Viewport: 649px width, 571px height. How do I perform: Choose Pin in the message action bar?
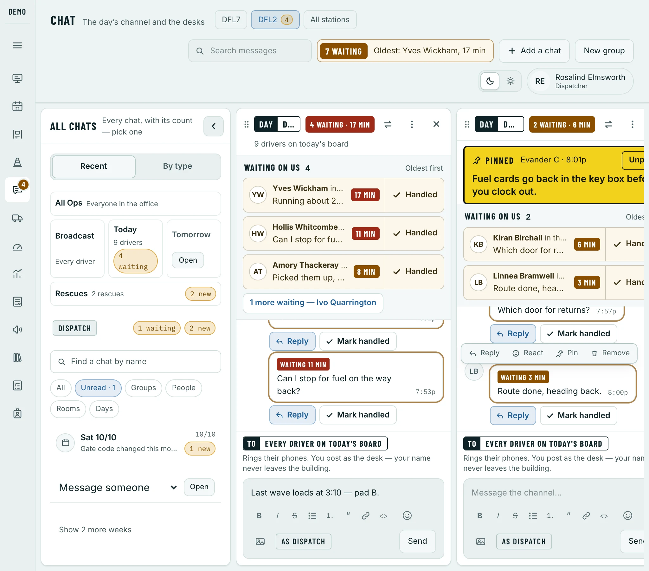[x=567, y=353]
